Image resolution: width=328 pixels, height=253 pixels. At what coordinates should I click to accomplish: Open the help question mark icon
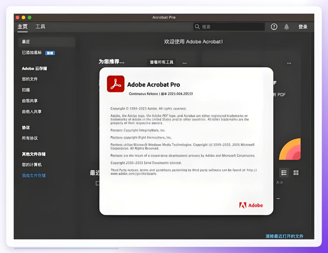click(274, 27)
